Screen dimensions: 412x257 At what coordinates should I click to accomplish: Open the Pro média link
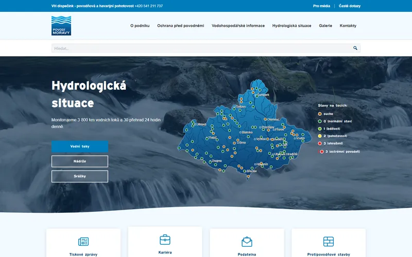click(321, 6)
